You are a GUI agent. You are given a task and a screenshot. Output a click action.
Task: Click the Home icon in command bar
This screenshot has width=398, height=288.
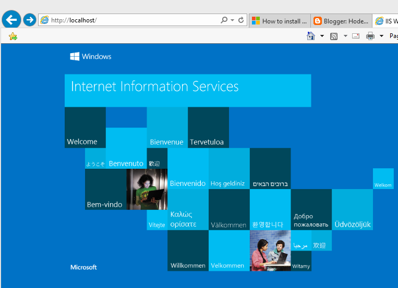311,36
